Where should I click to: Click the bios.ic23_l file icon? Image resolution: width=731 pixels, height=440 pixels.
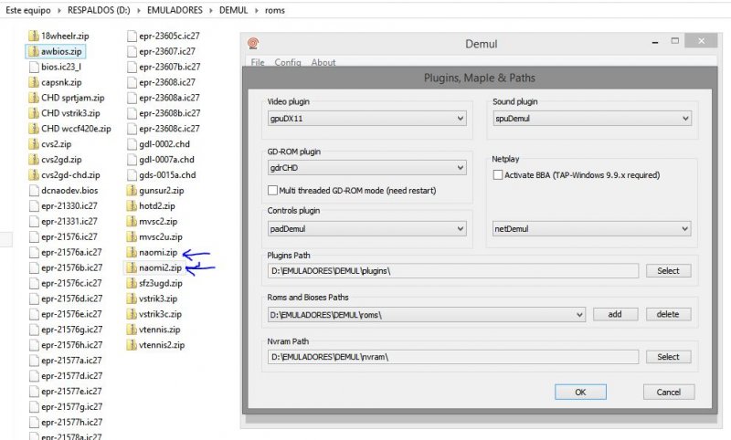tap(34, 67)
